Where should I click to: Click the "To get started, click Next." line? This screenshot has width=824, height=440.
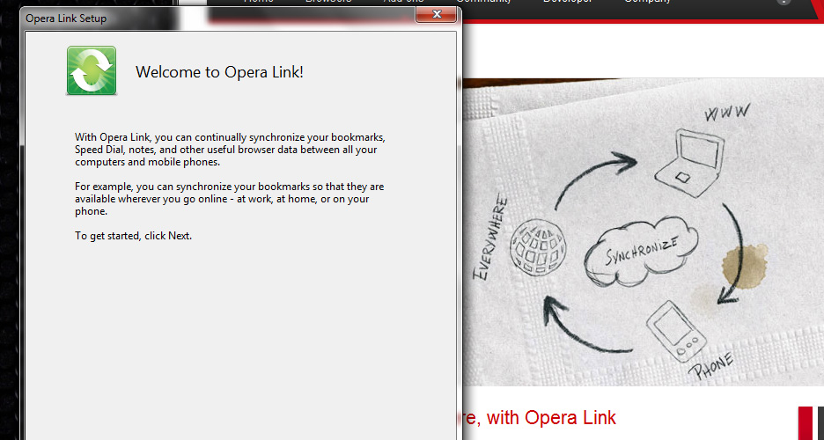134,236
